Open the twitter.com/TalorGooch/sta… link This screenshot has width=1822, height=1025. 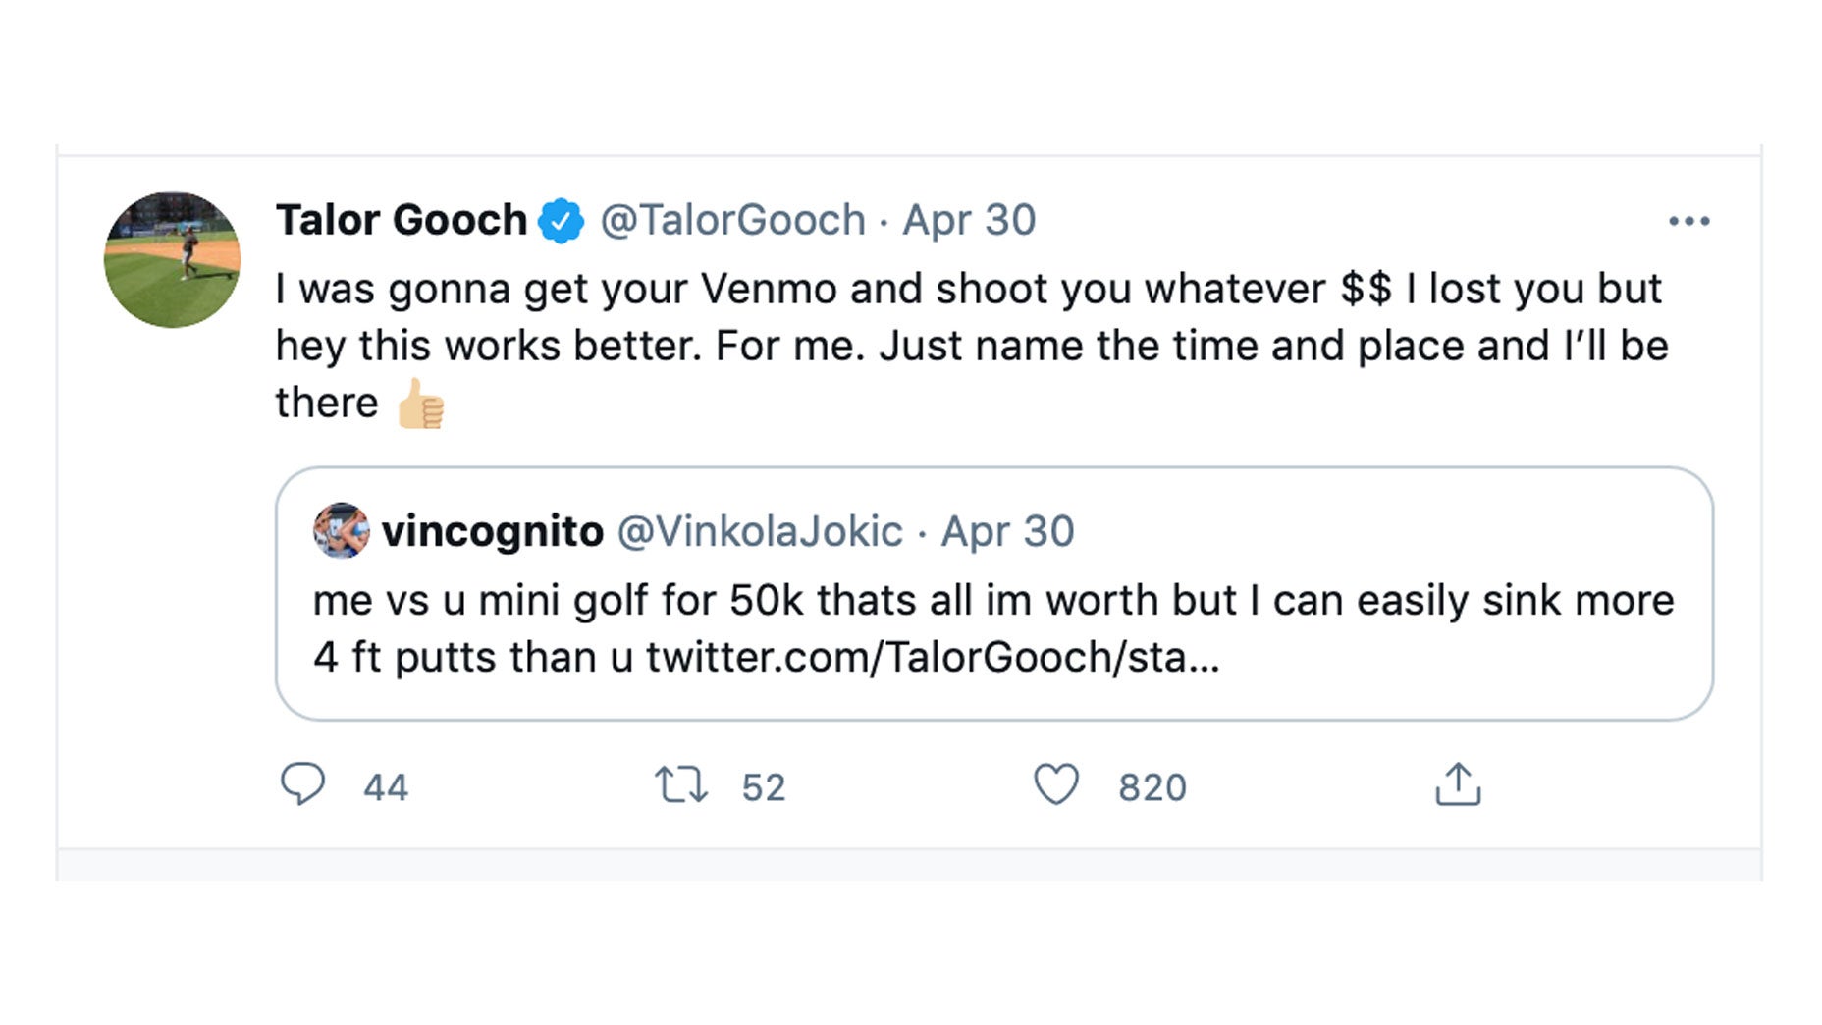[933, 657]
